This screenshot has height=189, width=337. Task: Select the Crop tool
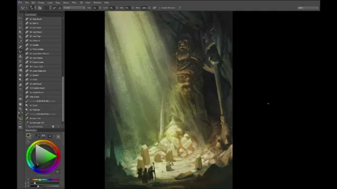20,37
